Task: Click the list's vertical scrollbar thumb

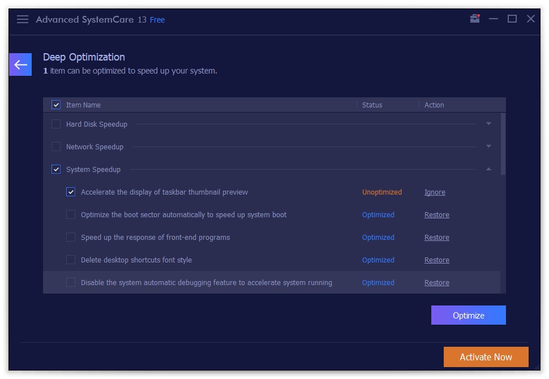Action: tap(503, 144)
